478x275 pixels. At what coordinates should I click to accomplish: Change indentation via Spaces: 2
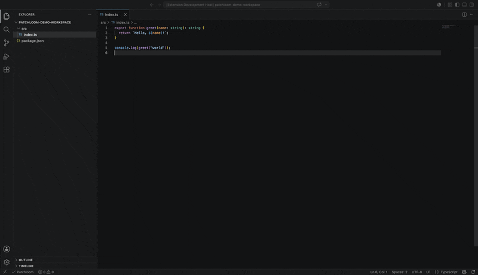pyautogui.click(x=399, y=272)
